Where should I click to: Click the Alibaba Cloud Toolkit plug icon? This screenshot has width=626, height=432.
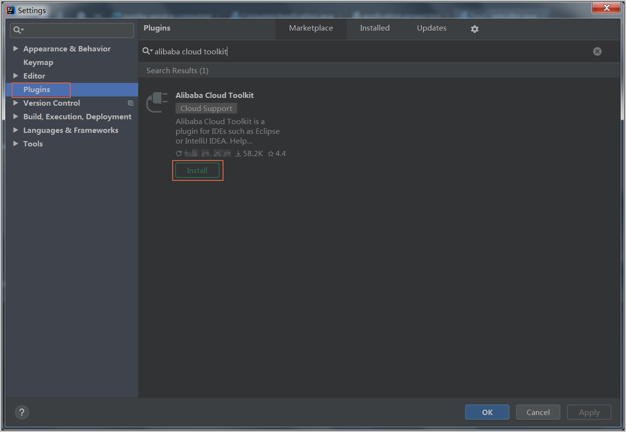pyautogui.click(x=157, y=102)
